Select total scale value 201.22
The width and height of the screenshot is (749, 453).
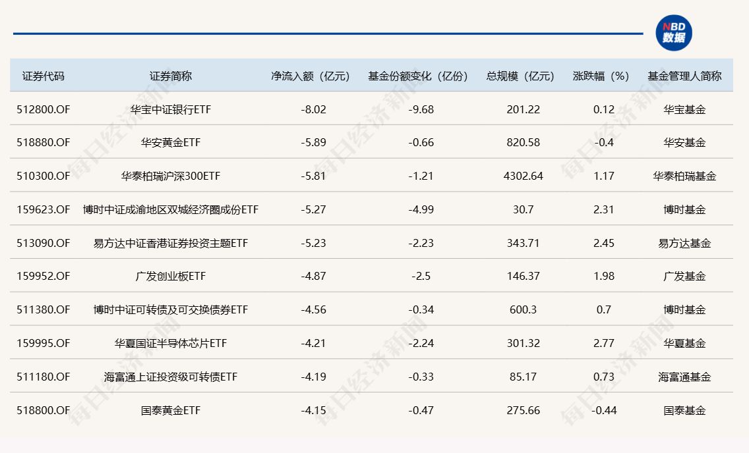[x=523, y=110]
